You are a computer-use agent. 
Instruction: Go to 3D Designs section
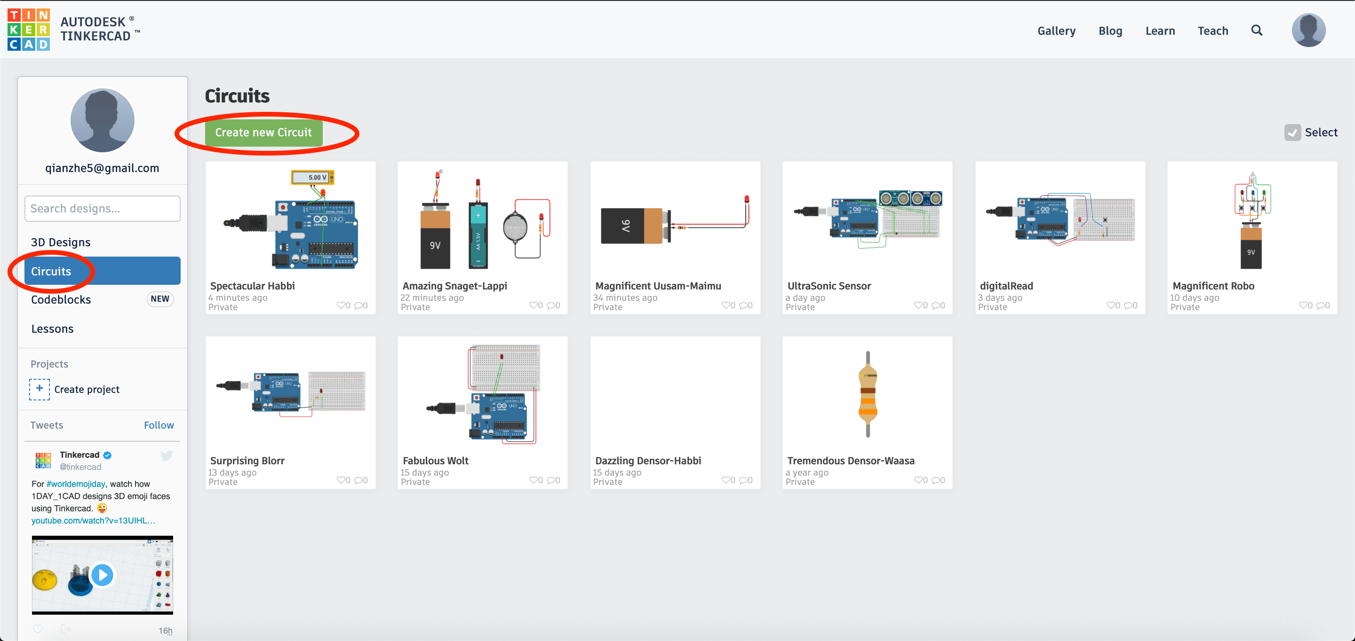click(x=61, y=242)
